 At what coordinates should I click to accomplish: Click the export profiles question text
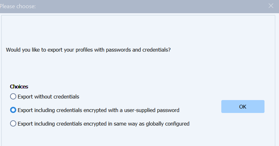tap(88, 50)
